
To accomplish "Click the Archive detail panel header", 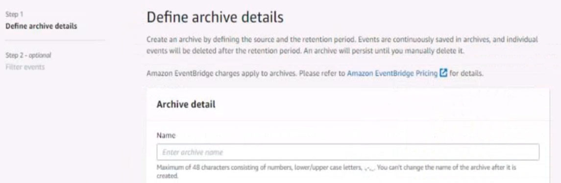I will coord(186,105).
